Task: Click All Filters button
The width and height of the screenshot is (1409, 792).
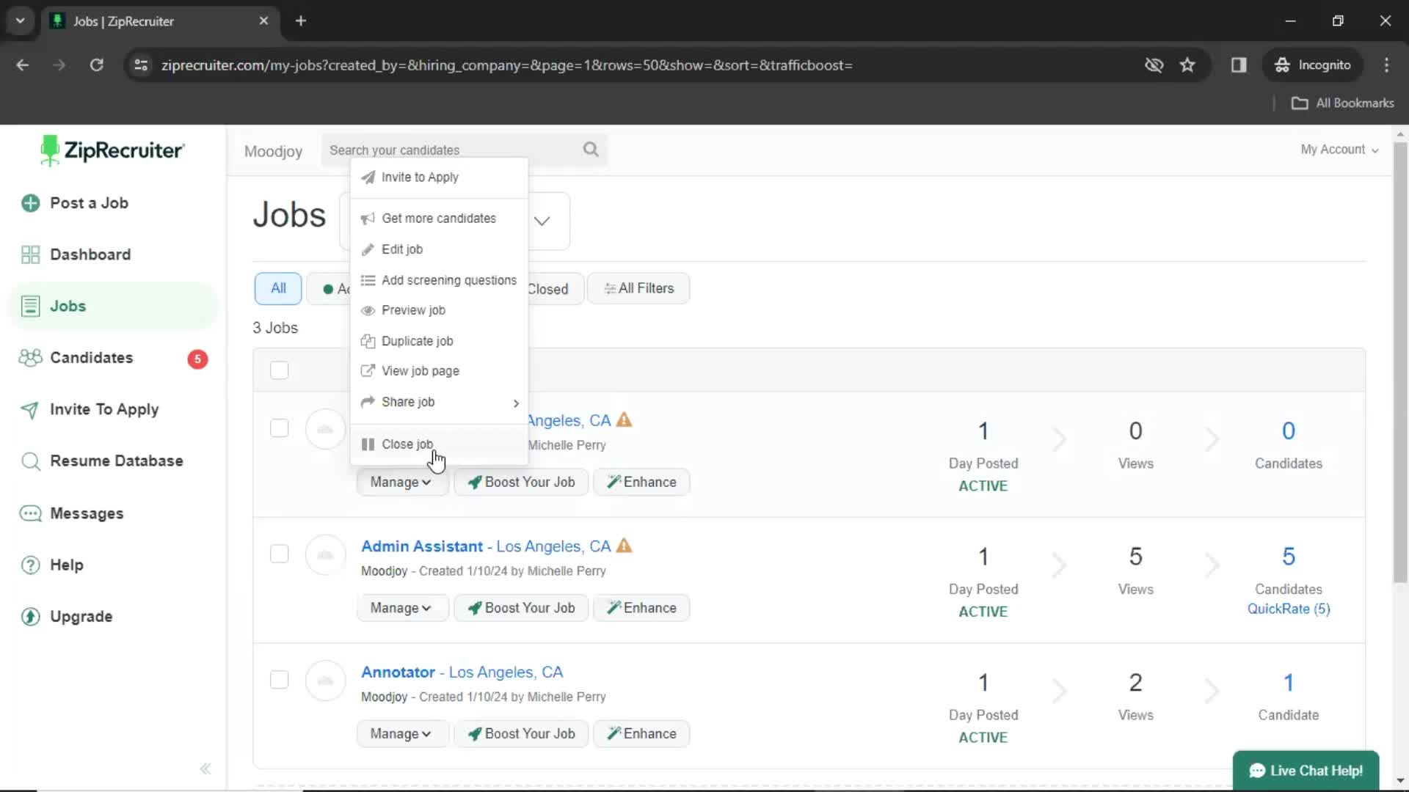Action: coord(638,288)
